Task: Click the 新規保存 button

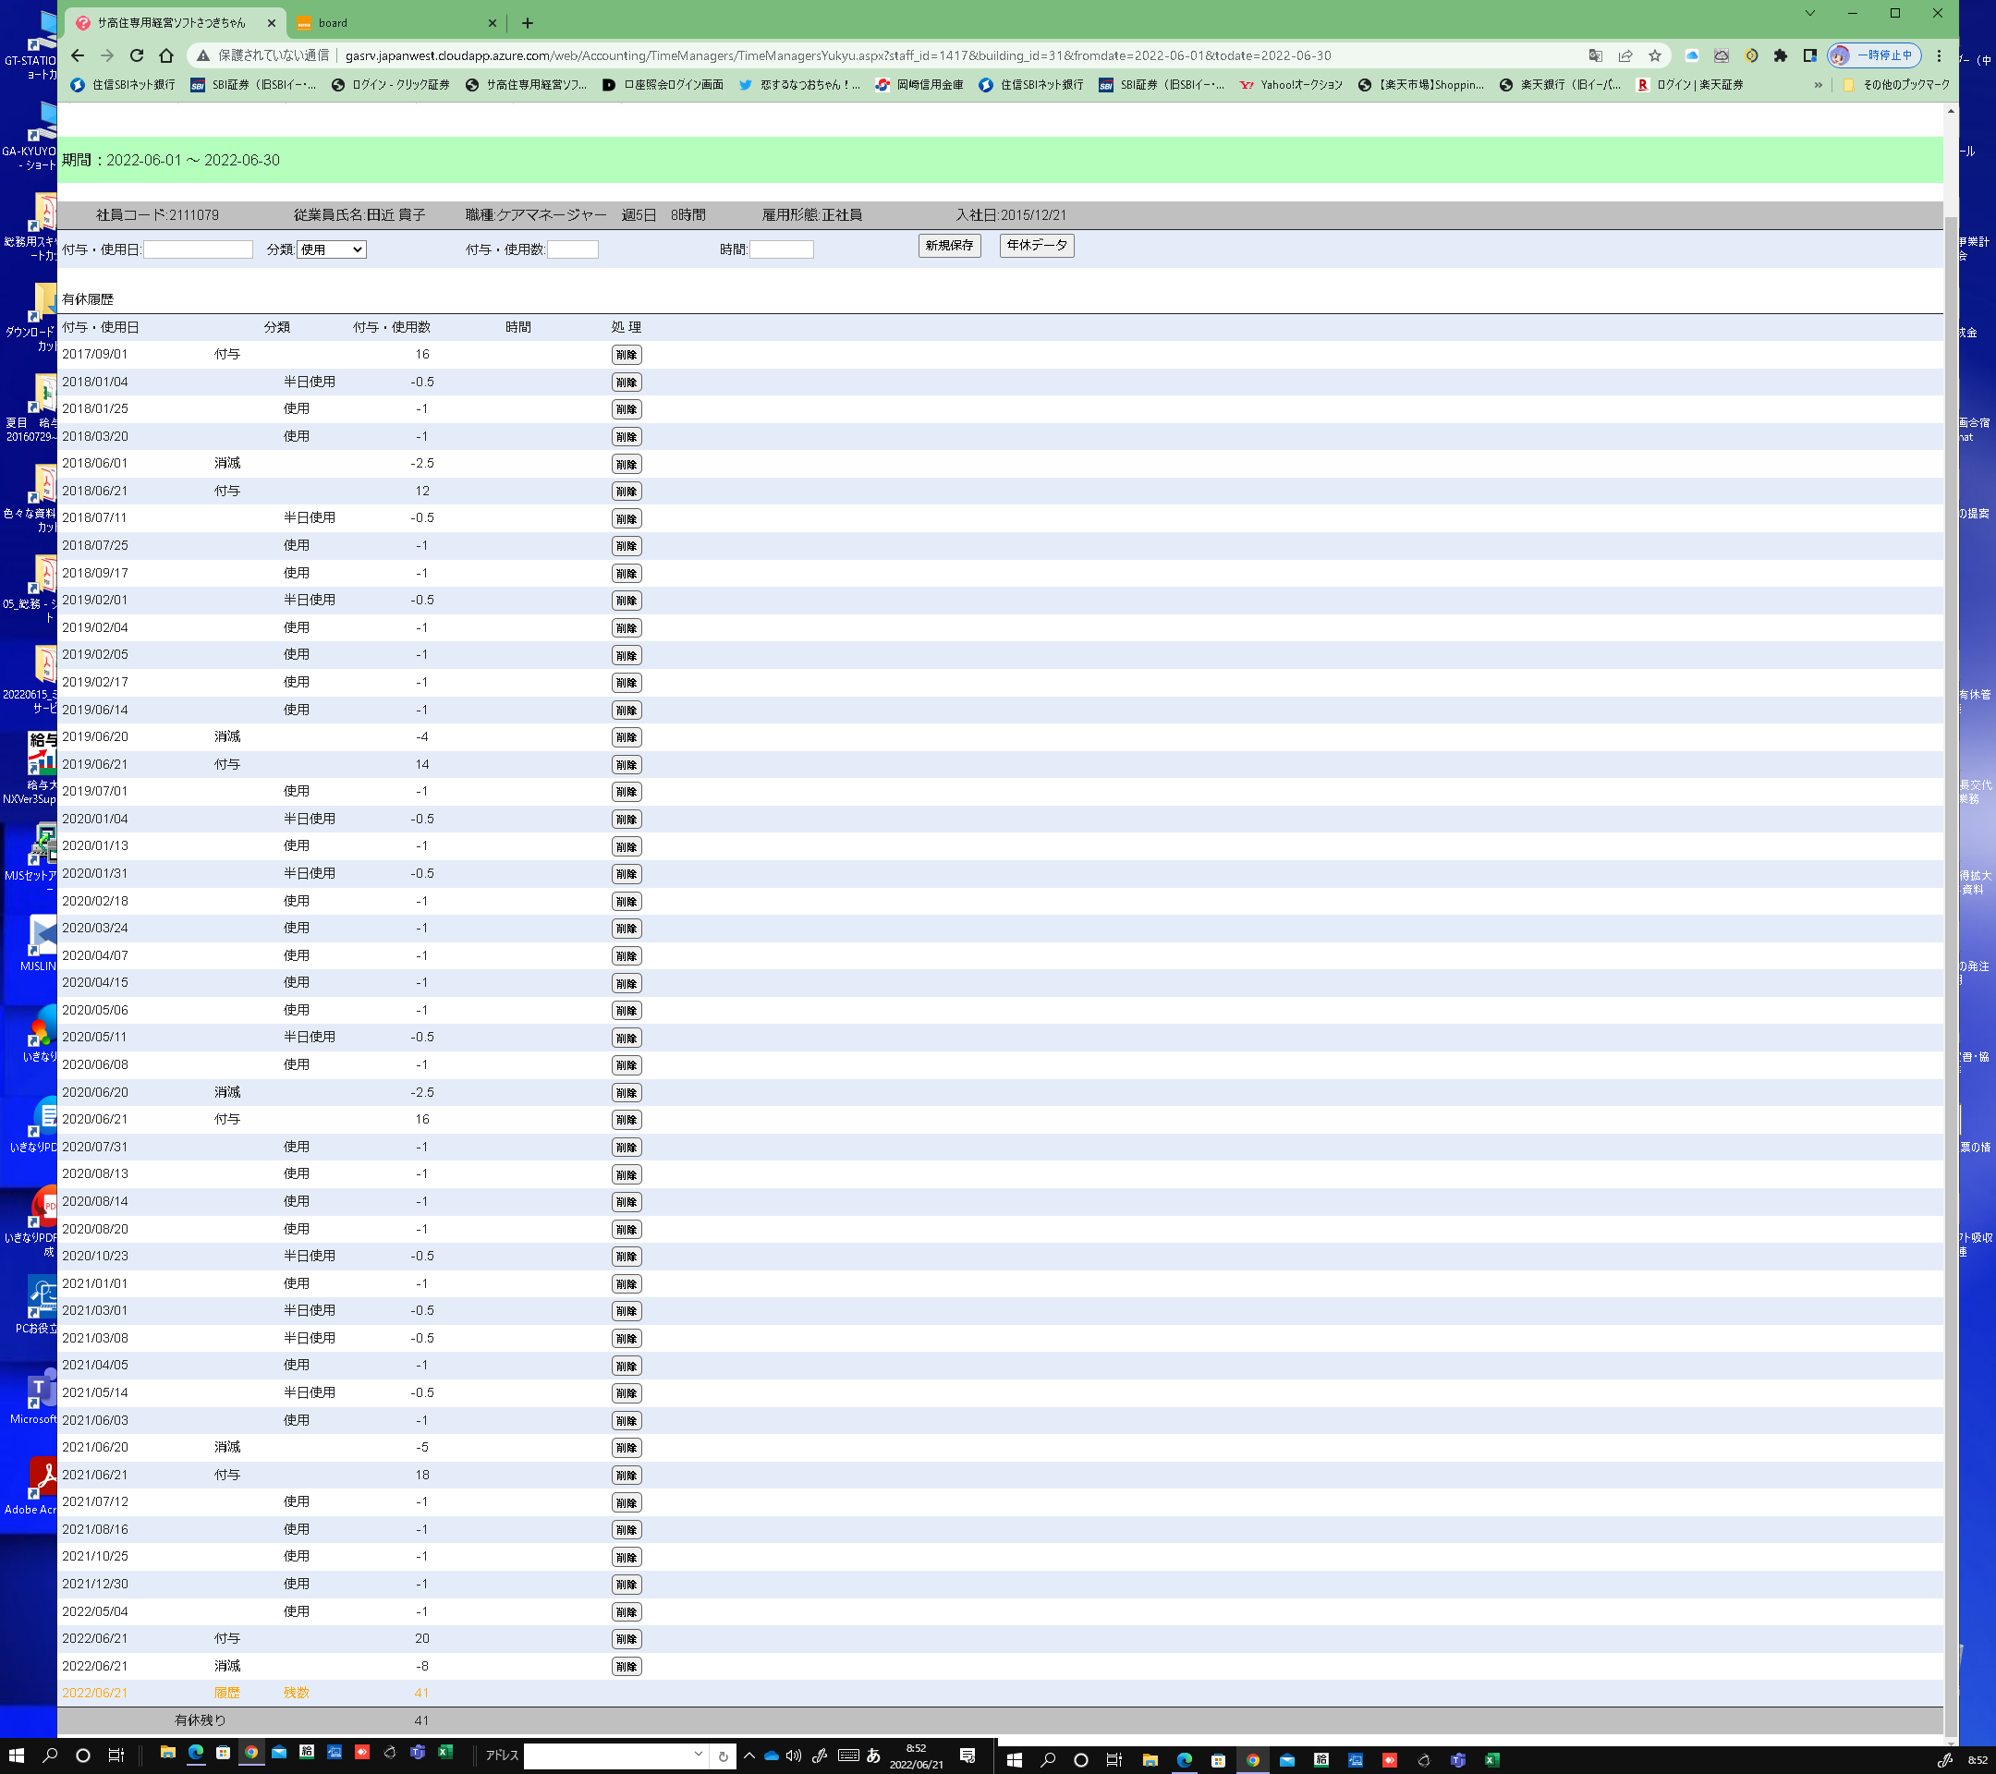Action: click(948, 245)
